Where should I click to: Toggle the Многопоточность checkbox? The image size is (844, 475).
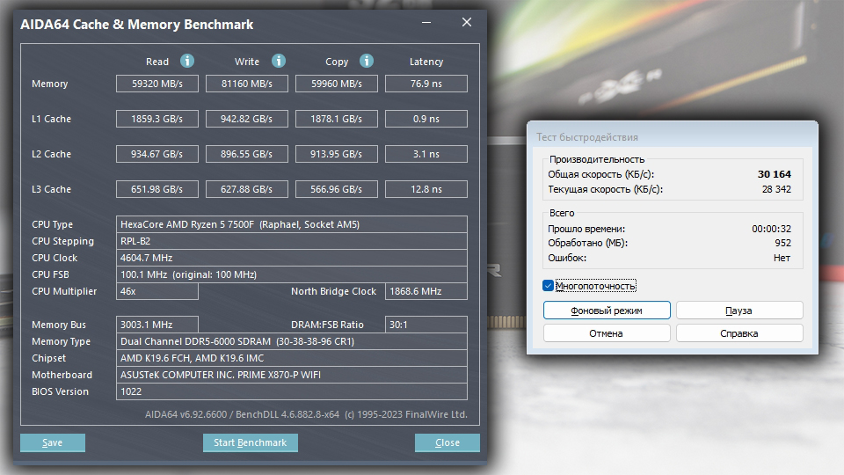(x=548, y=285)
